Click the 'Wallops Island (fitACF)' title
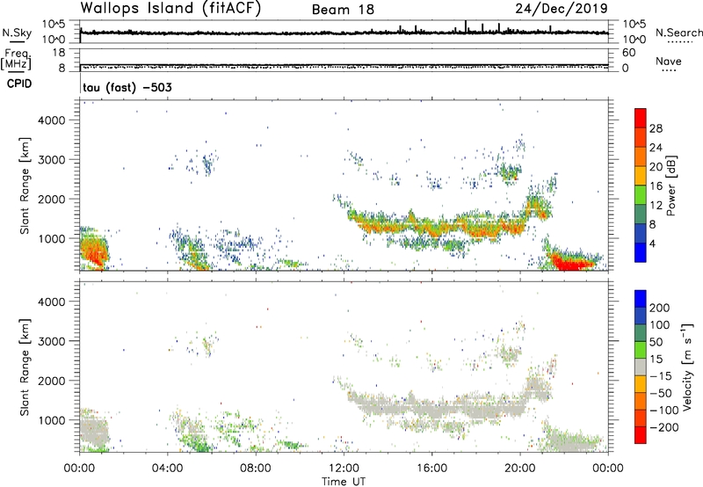Viewport: 703px width, 487px height. coord(170,9)
